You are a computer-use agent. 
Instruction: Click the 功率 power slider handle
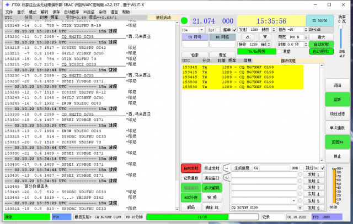pyautogui.click(x=341, y=27)
